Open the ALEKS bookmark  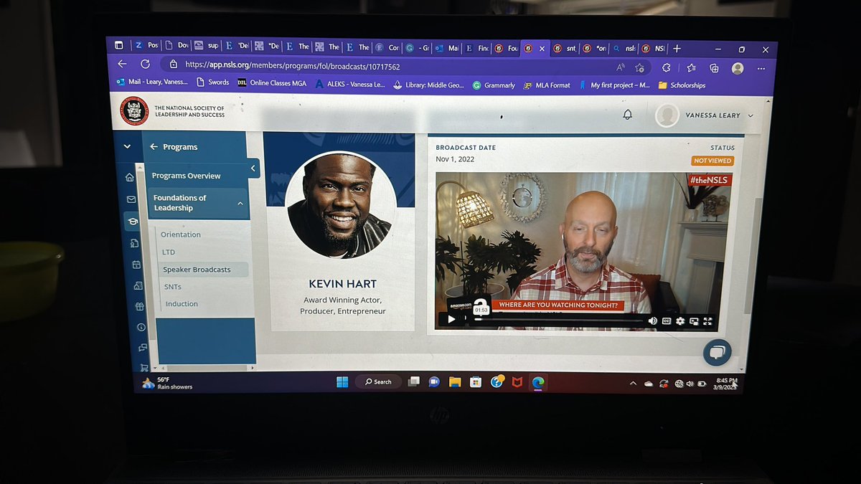pos(349,84)
